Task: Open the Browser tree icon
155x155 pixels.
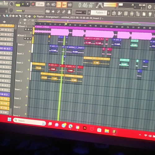Action: point(138,14)
